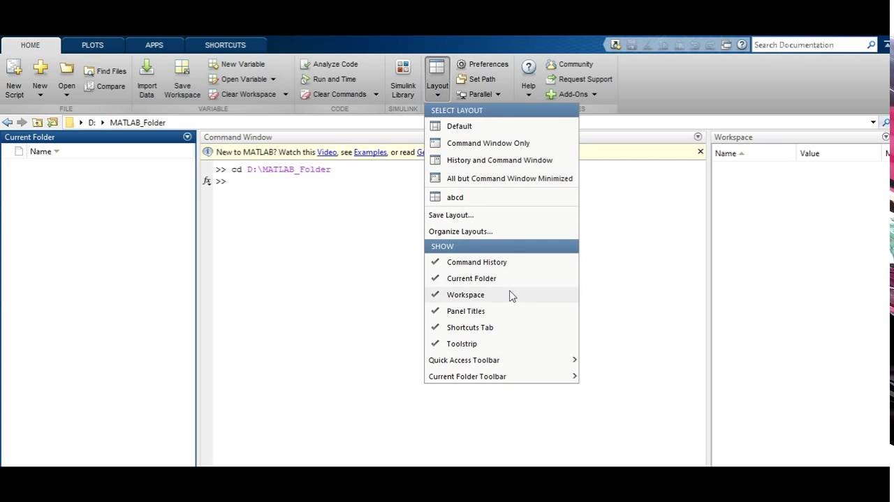Uncheck Command History in Show list
Viewport: 894px width, 502px height.
point(501,262)
